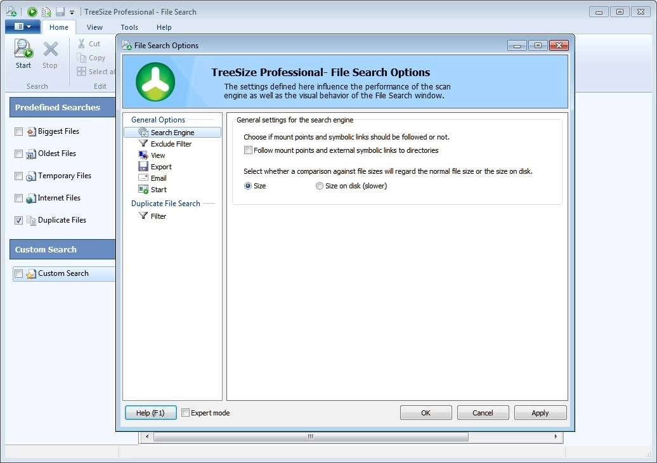Open quick access toolbar dropdown arrow
This screenshot has height=463, width=657.
[72, 13]
